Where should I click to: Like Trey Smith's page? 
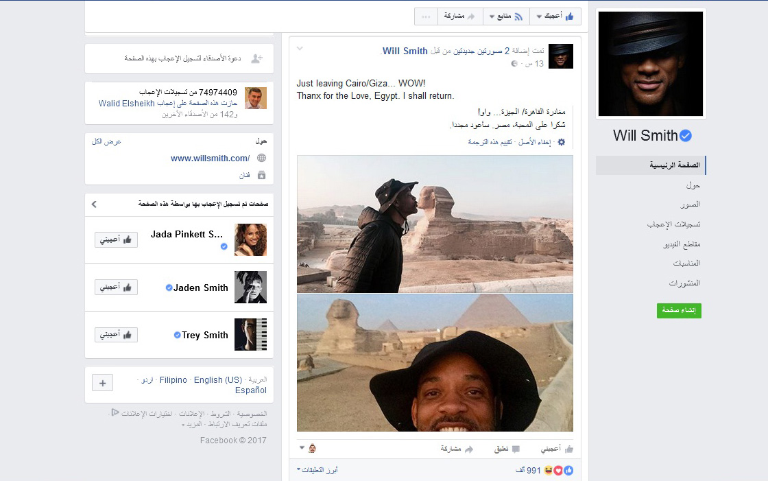(116, 334)
